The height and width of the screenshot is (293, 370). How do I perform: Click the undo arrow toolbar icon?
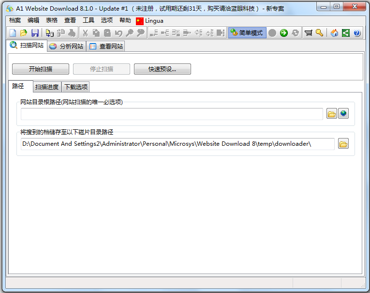pos(118,33)
